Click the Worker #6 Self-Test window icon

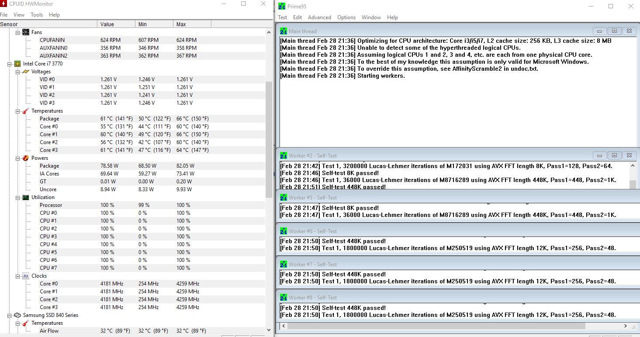[x=283, y=231]
